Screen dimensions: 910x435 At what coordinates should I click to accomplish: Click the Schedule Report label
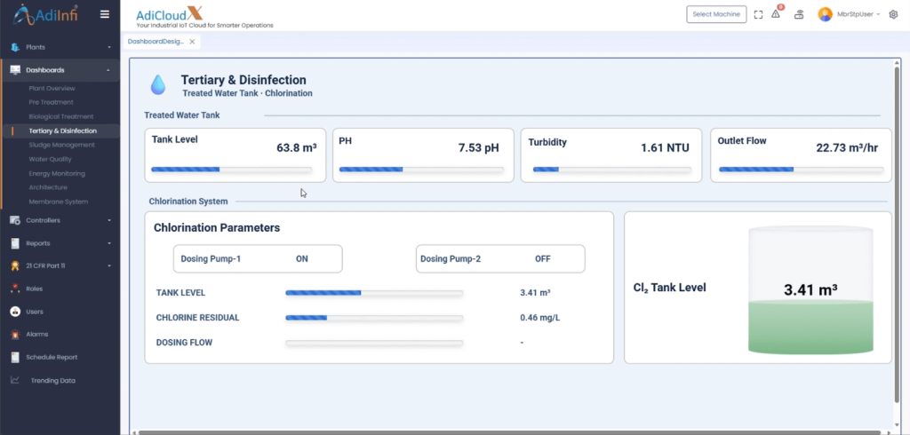[x=52, y=357]
